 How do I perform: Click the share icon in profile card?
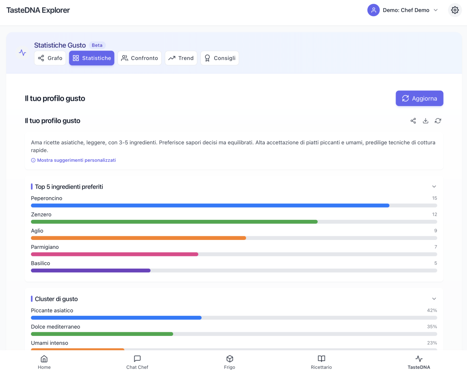click(x=413, y=121)
